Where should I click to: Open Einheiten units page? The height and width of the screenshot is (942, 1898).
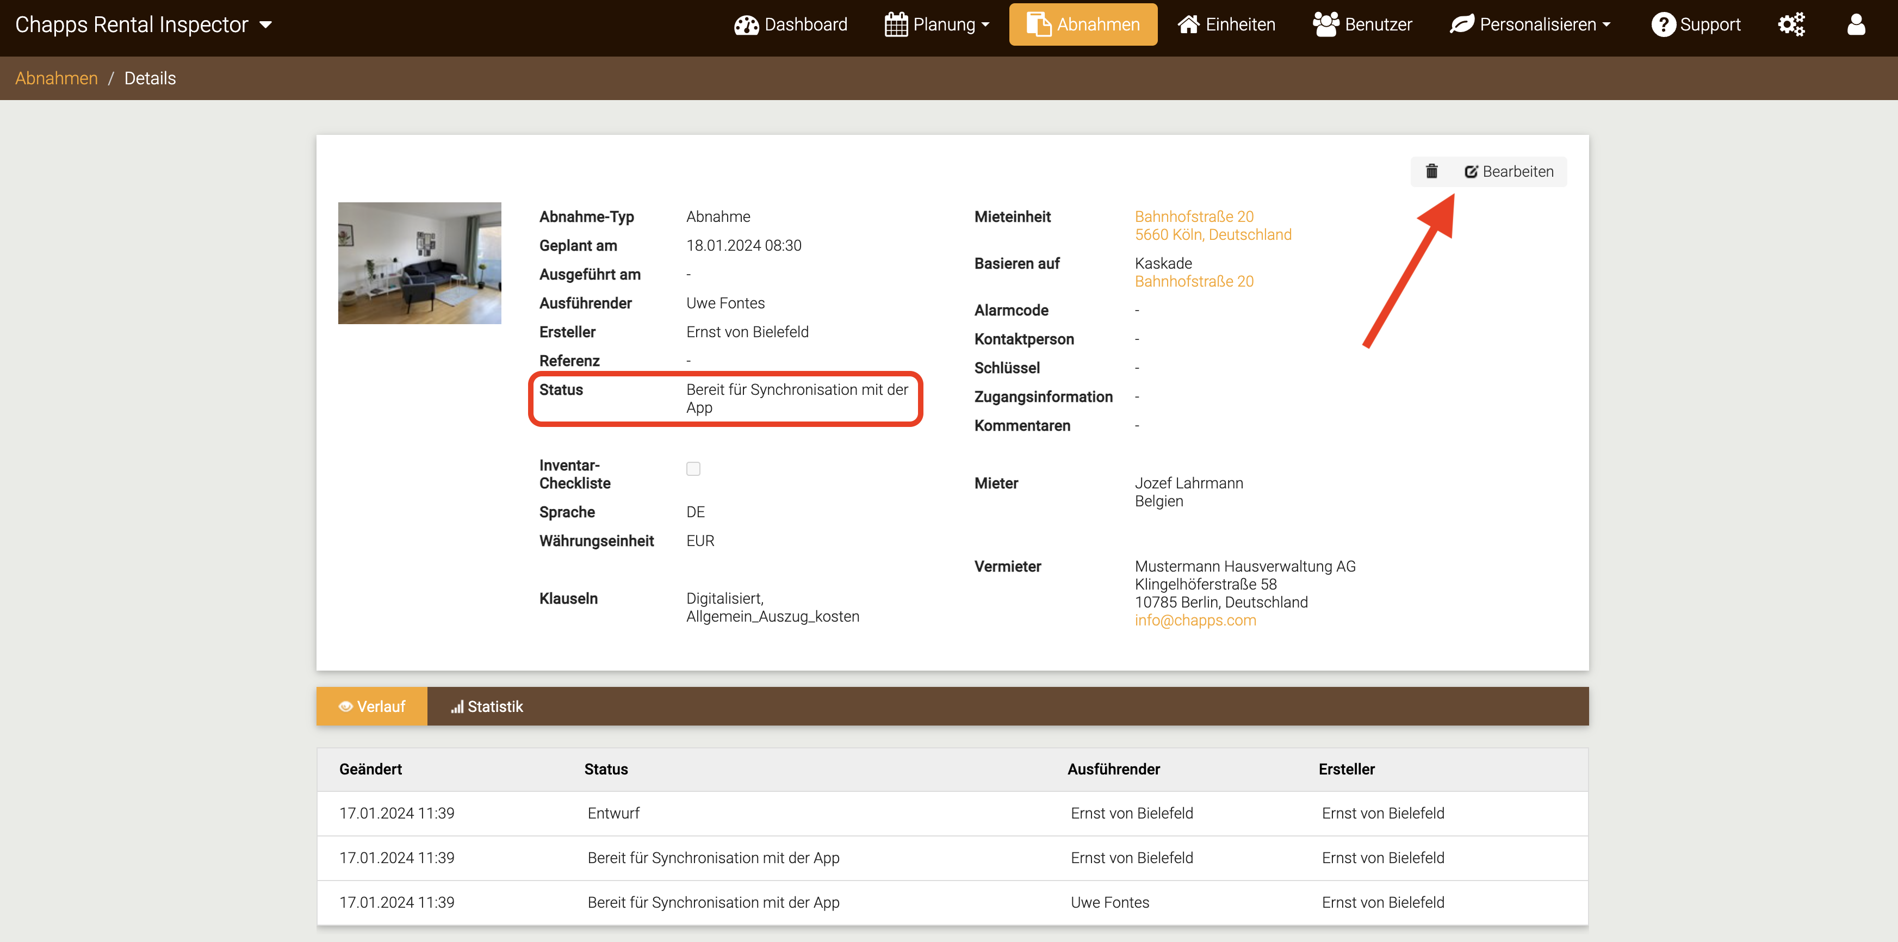[1226, 24]
